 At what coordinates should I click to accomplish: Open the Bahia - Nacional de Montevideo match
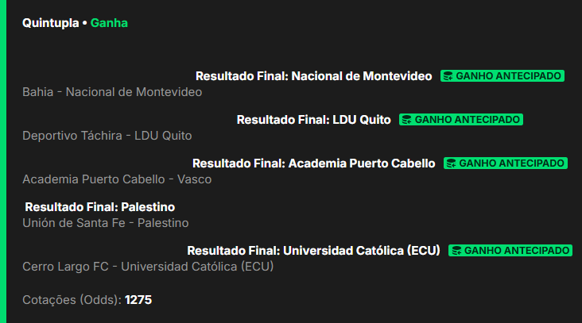click(x=112, y=92)
